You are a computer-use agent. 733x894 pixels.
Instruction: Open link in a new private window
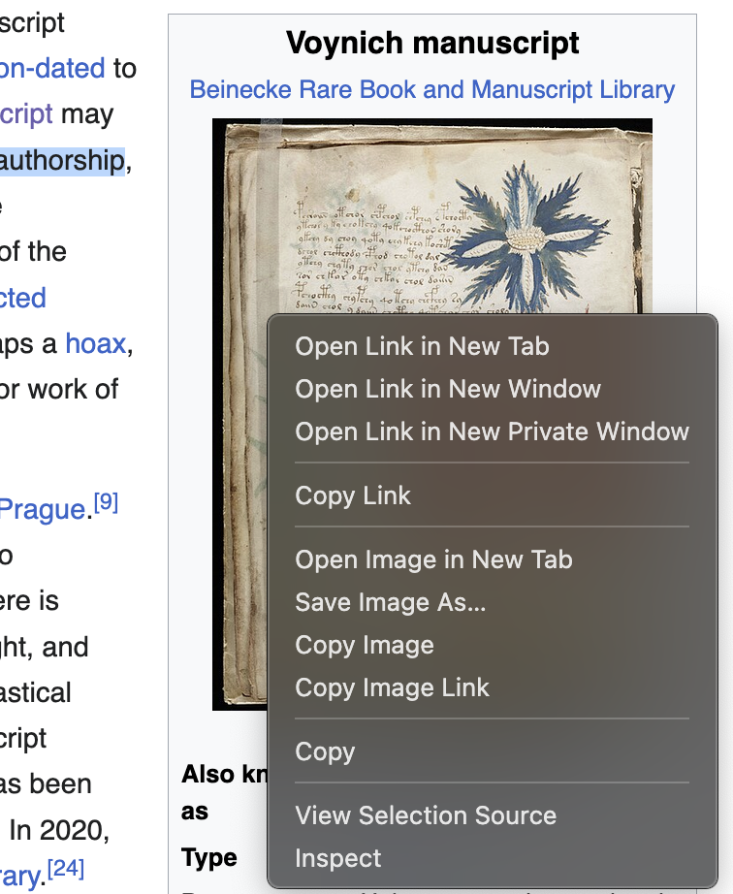(x=491, y=431)
